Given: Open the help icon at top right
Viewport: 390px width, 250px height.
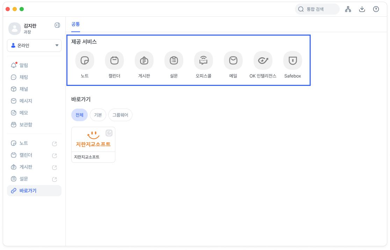Looking at the screenshot, I should (376, 9).
